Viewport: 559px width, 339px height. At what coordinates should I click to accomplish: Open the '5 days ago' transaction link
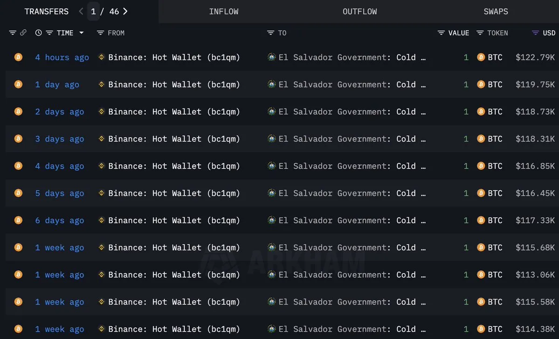(x=60, y=193)
